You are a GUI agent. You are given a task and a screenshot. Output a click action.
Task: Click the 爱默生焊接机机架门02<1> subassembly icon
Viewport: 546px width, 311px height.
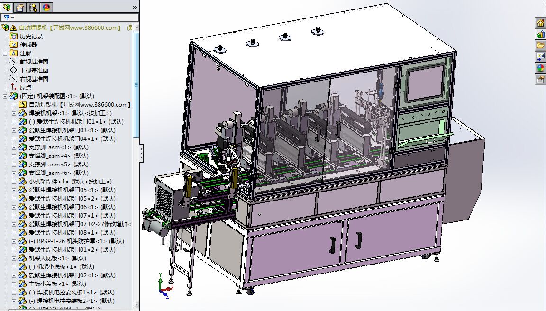[23, 275]
